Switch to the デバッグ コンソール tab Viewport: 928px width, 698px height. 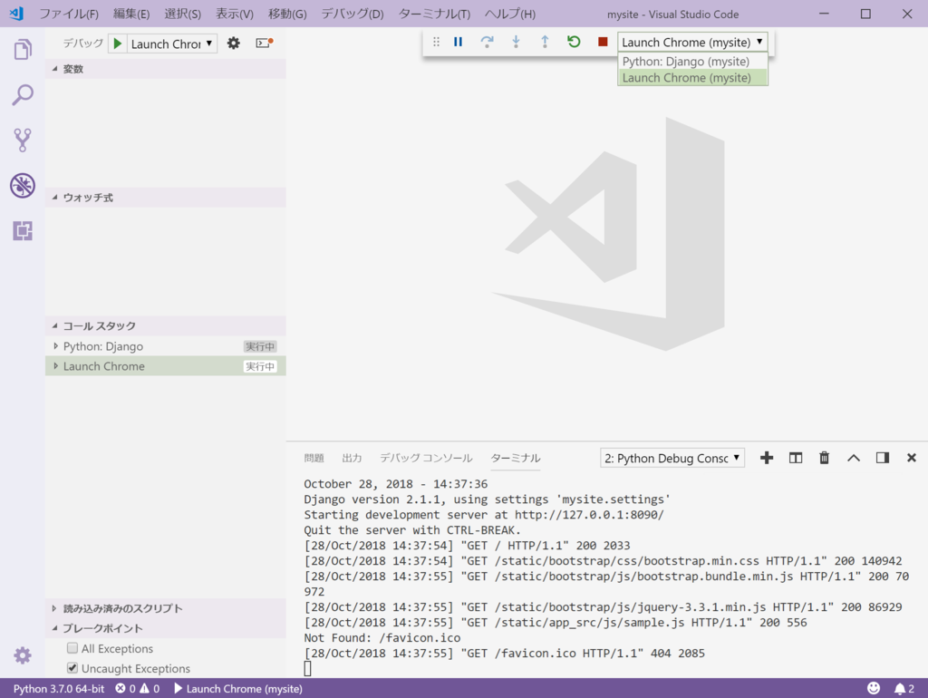[426, 458]
